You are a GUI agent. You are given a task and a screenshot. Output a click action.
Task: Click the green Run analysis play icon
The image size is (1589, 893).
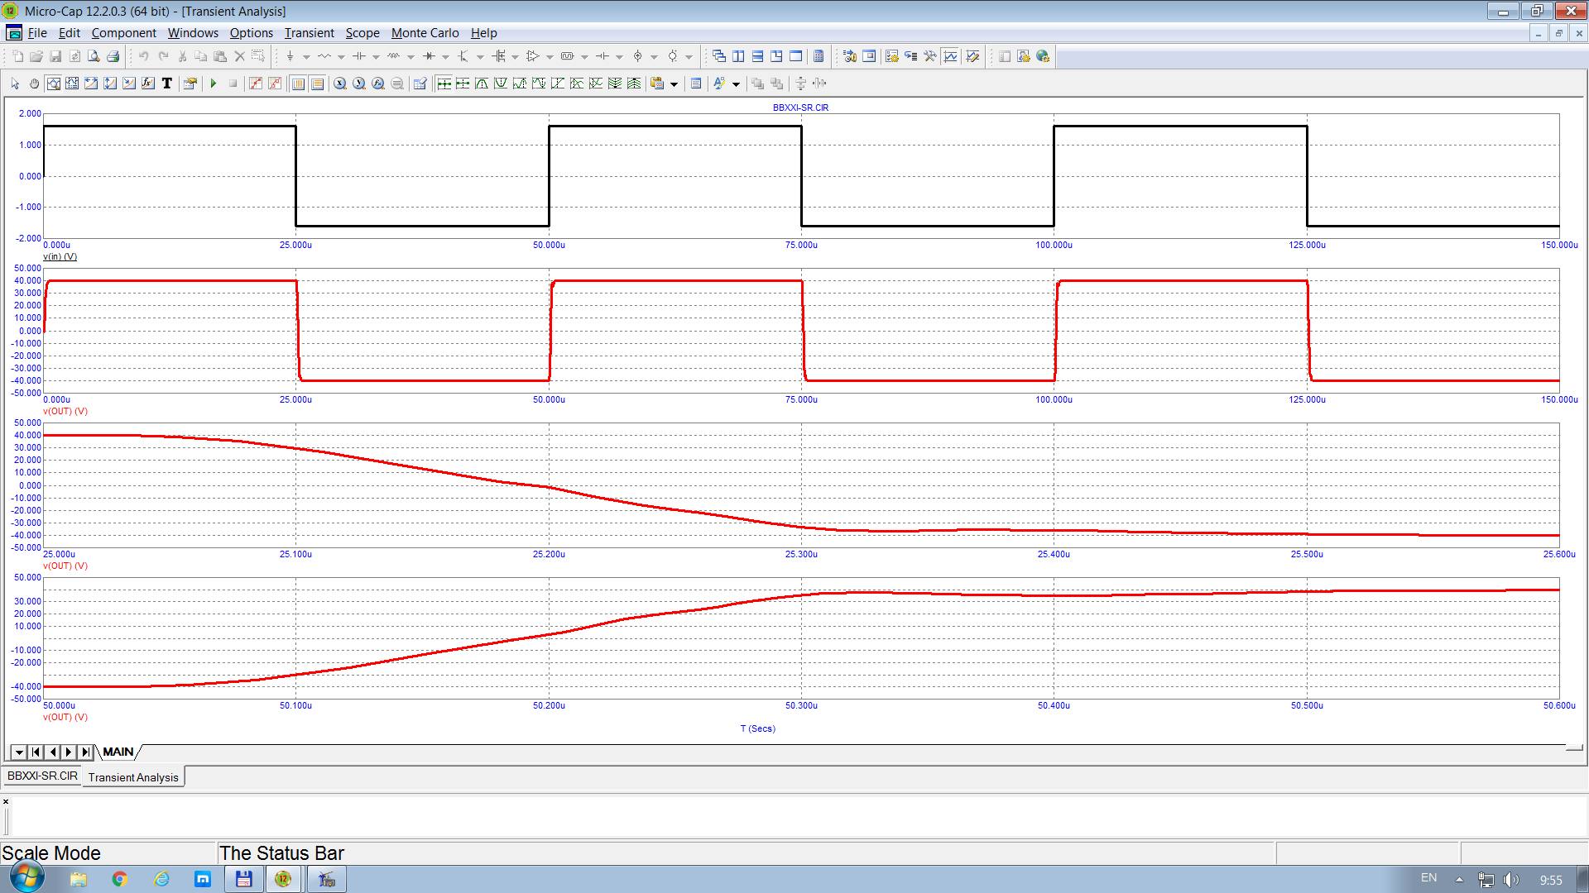pos(214,84)
